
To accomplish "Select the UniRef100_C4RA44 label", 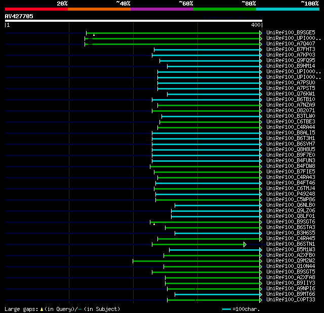I will click(291, 127).
